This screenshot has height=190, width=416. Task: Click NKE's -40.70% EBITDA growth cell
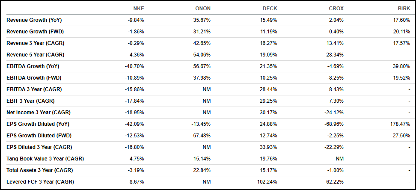coord(134,66)
